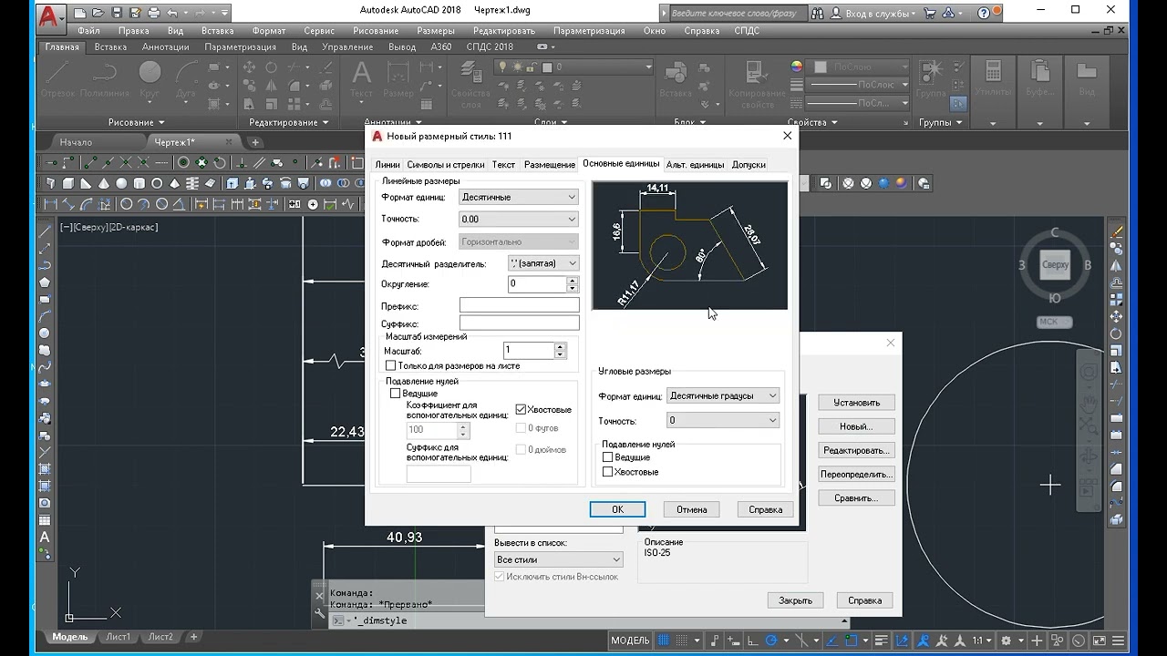Viewport: 1167px width, 656px height.
Task: Expand the Рисование panel
Action: 137,122
